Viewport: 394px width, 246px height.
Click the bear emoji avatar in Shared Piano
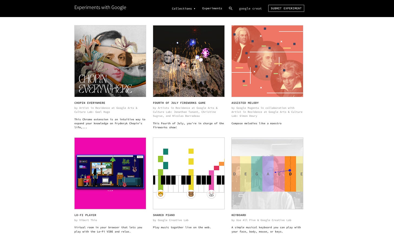click(191, 194)
